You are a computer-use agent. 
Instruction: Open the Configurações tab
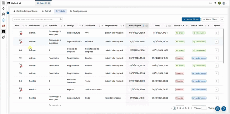[x=78, y=11]
